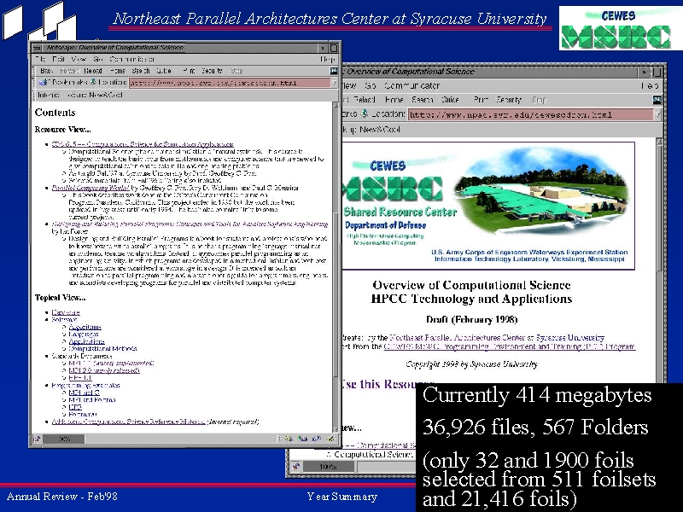The height and width of the screenshot is (512, 683).
Task: Click Home in the right window toolbar
Action: (x=394, y=100)
